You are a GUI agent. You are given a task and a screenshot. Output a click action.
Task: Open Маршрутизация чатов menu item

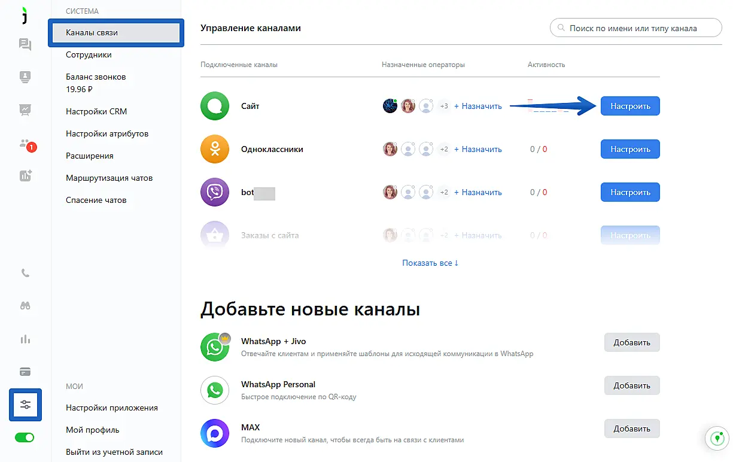point(109,178)
